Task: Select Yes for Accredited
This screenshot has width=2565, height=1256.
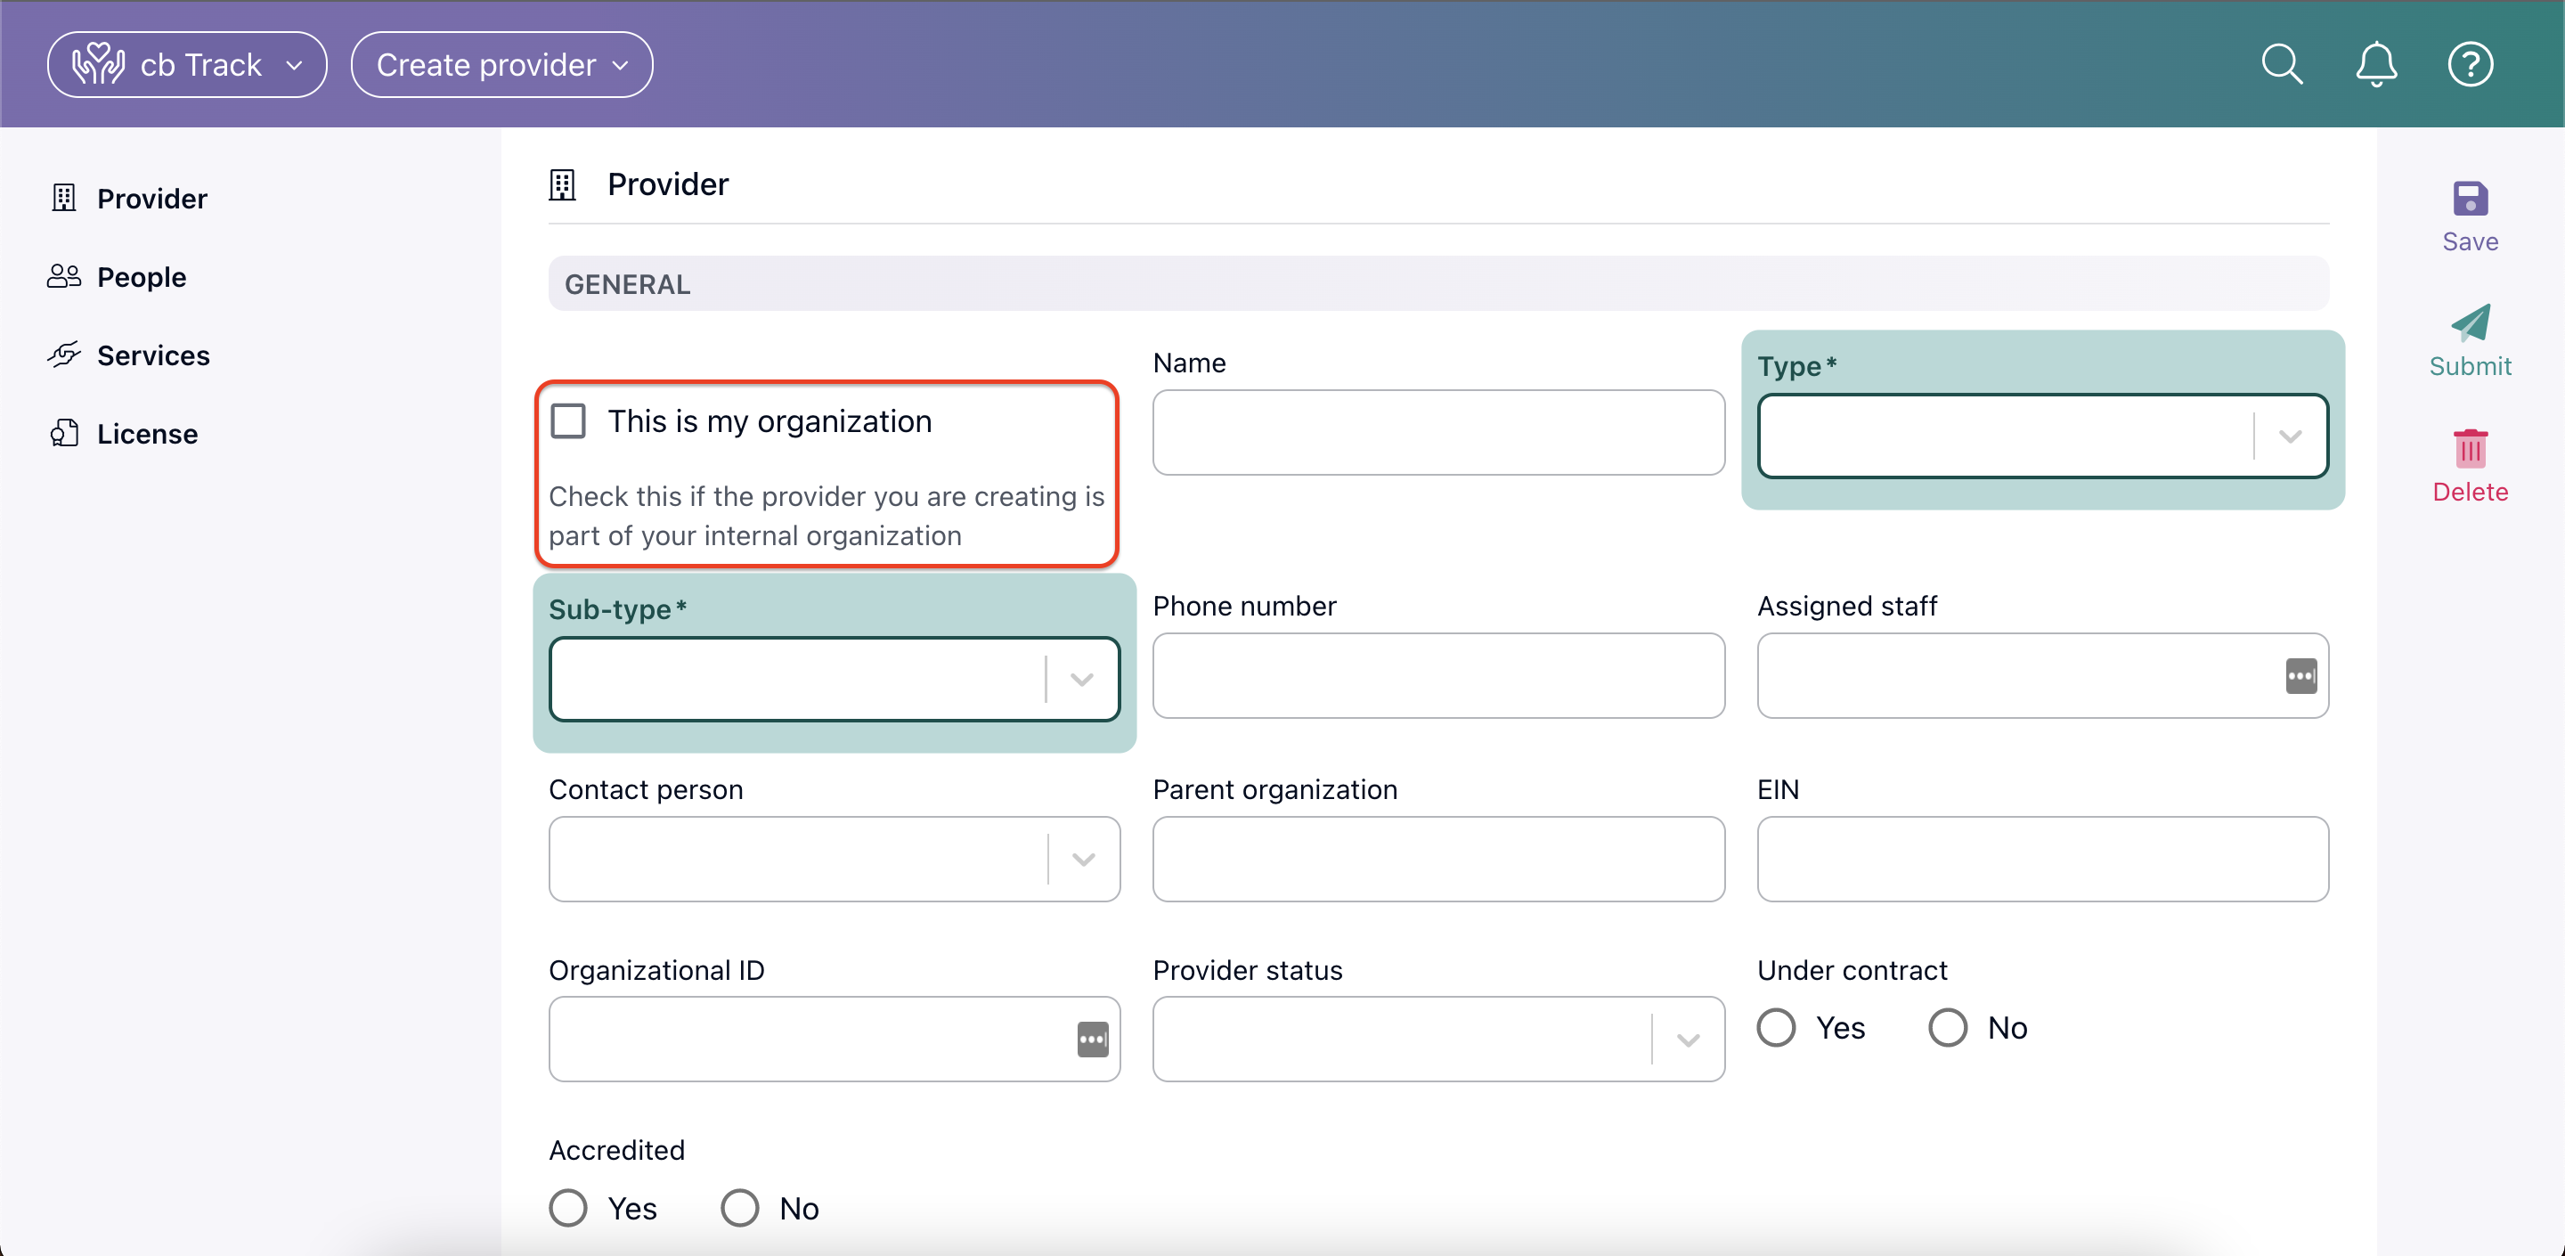Action: (x=568, y=1208)
